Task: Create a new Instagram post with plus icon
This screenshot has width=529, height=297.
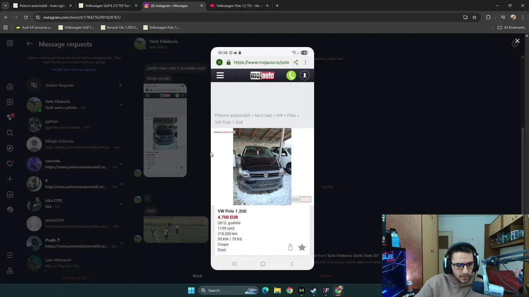Action: pyautogui.click(x=10, y=179)
